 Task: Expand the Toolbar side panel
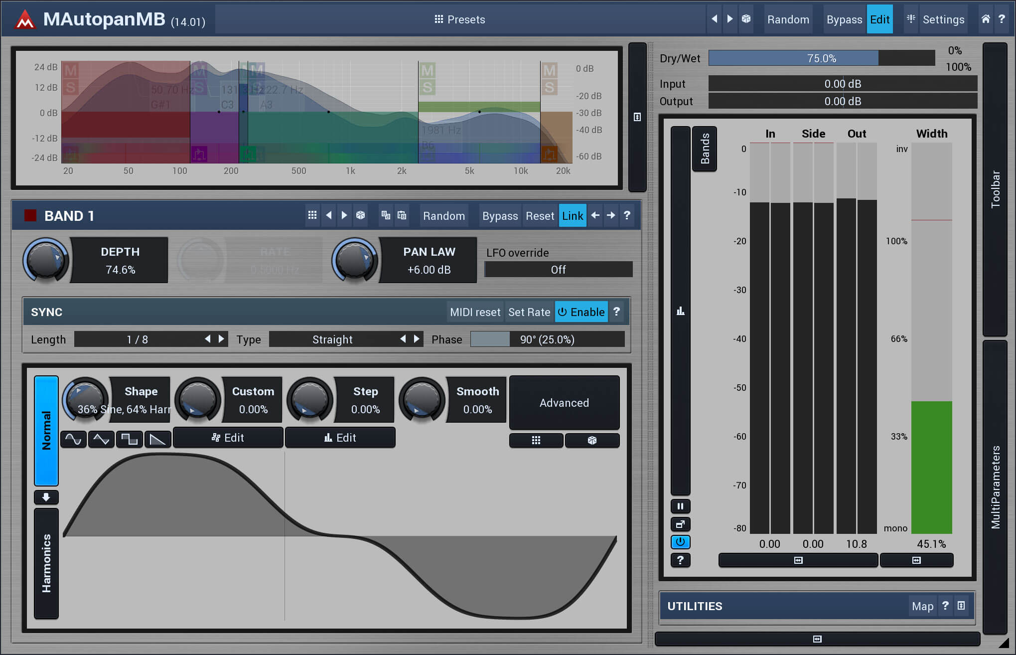(x=995, y=189)
